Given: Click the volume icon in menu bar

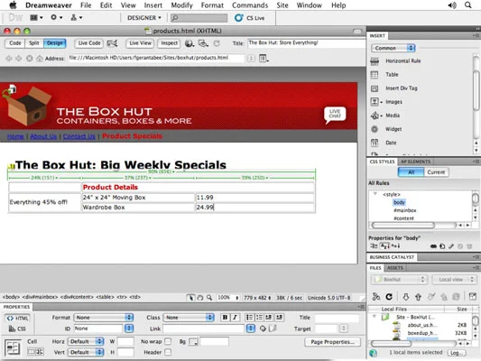Looking at the screenshot, I should (452, 5).
